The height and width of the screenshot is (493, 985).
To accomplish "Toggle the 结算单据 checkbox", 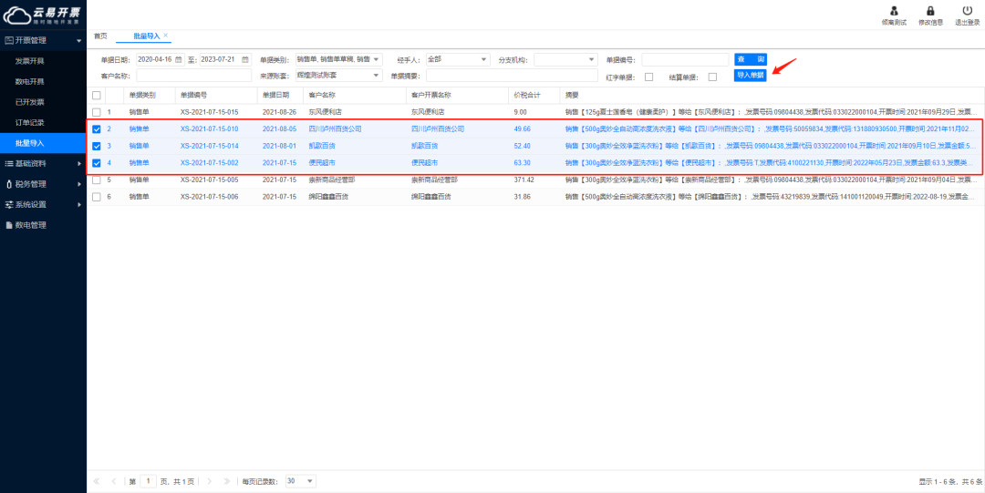I will point(712,77).
